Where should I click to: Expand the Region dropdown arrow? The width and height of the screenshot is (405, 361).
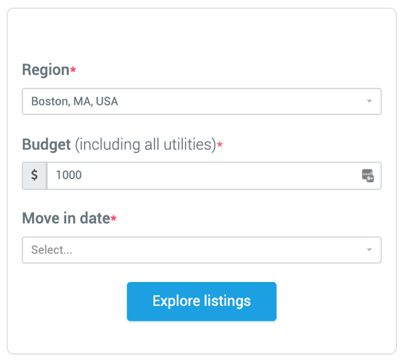[369, 101]
